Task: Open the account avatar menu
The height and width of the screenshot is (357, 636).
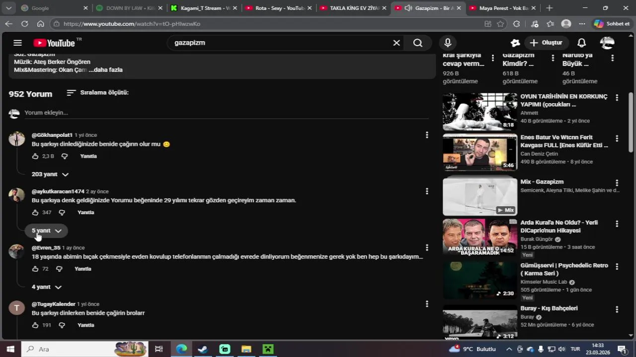Action: click(x=607, y=43)
